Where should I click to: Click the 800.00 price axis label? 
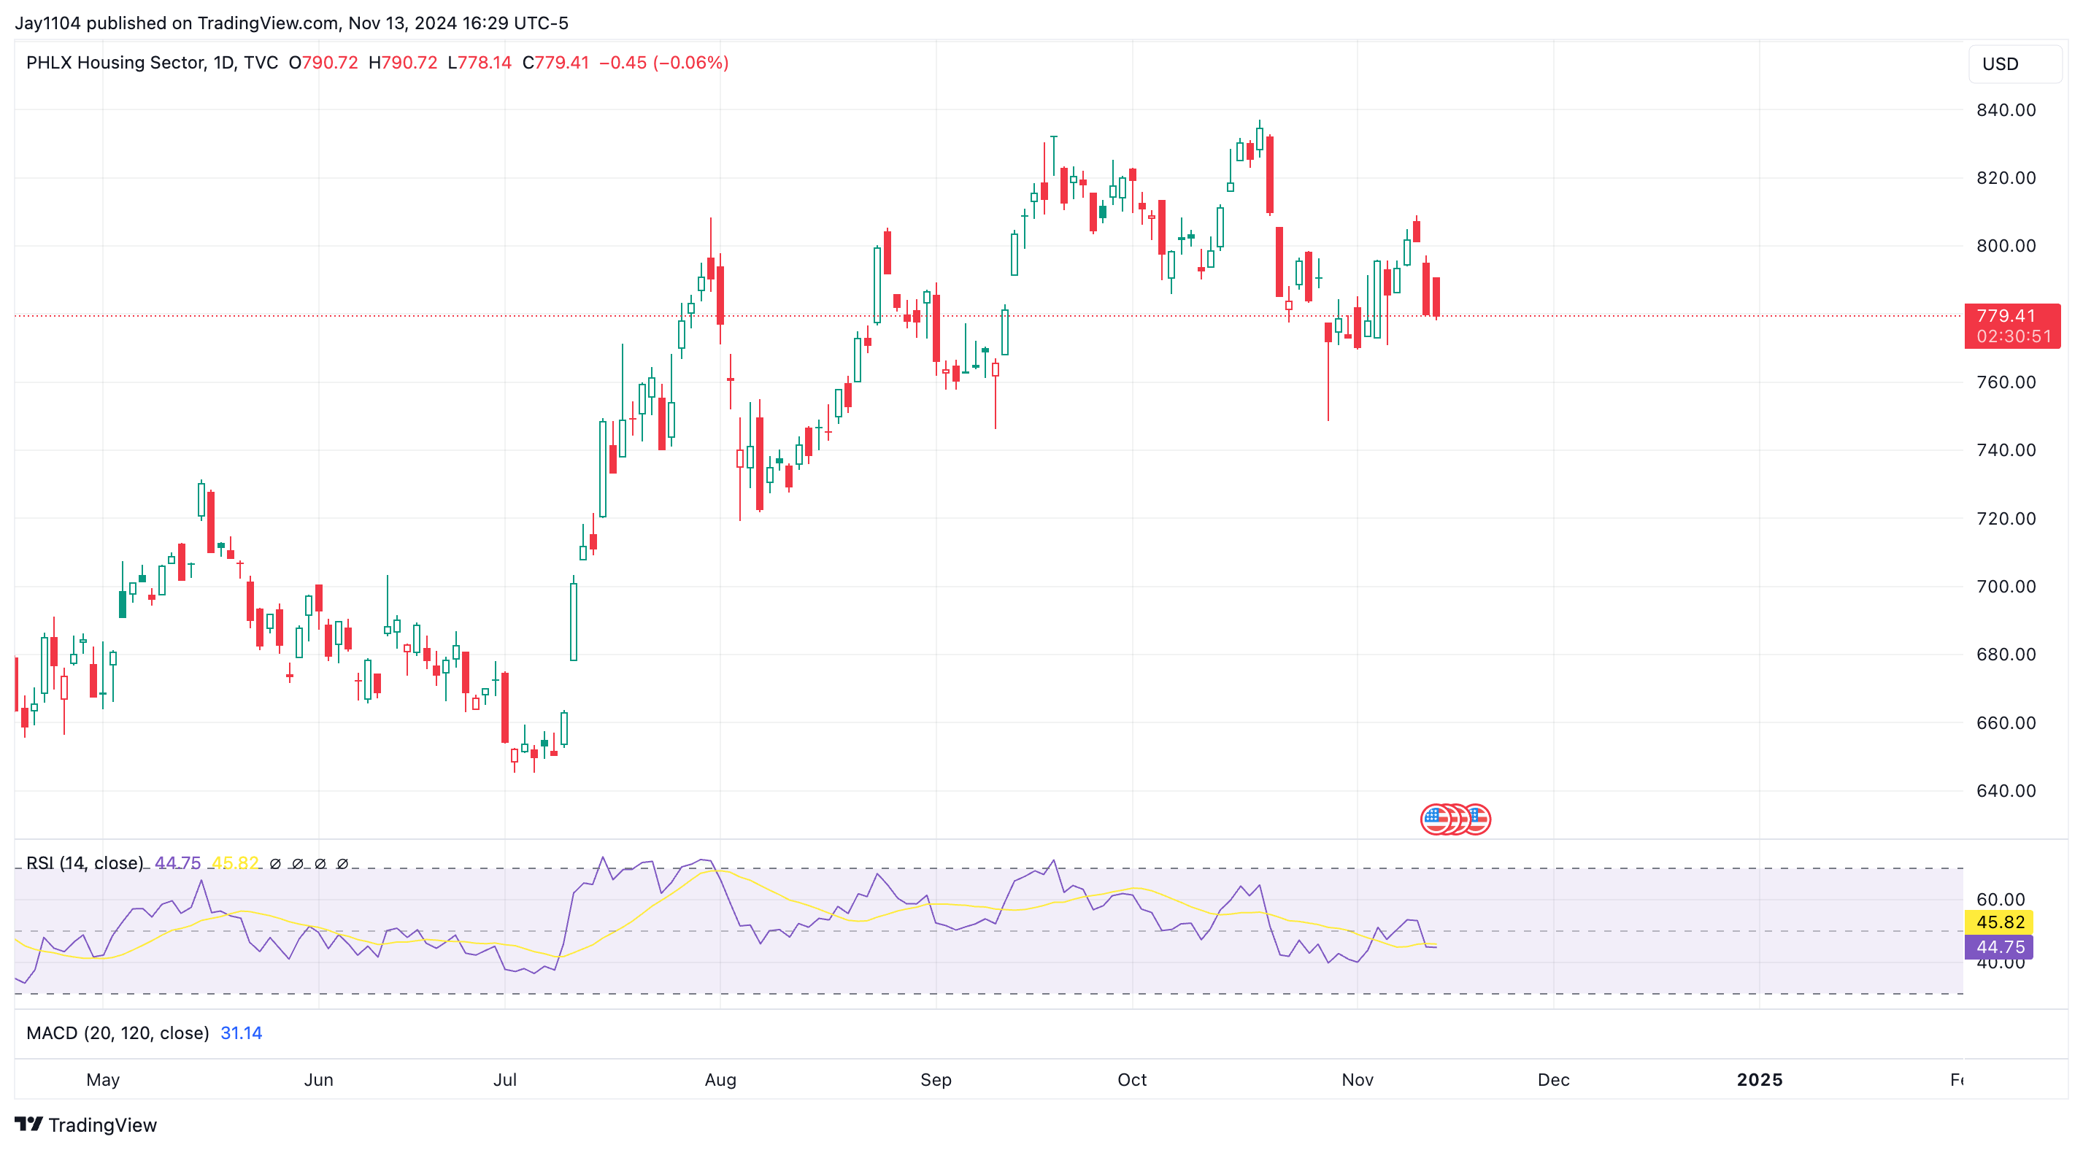point(2006,246)
